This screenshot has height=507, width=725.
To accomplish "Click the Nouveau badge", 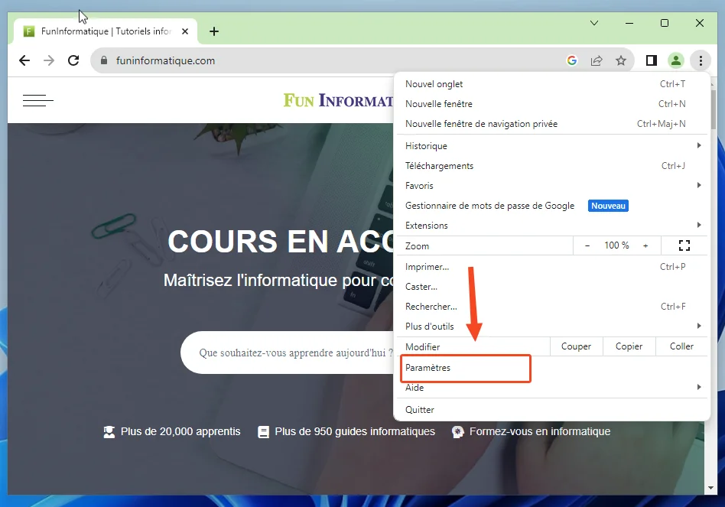I will [608, 206].
